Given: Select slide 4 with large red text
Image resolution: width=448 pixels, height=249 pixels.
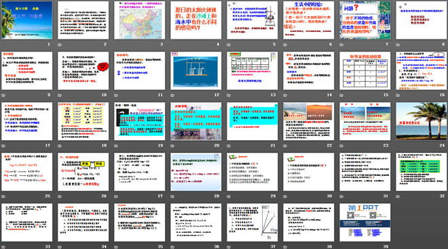Looking at the screenshot, I should (x=195, y=20).
